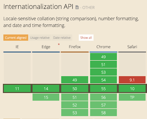Select the Chrome 58 future version cell

click(103, 113)
